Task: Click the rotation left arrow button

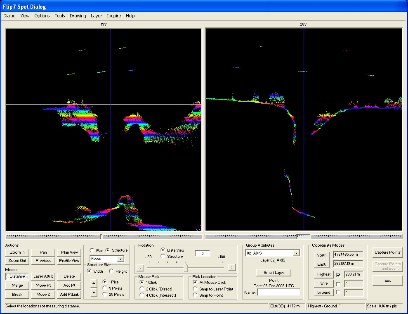Action: point(140,268)
